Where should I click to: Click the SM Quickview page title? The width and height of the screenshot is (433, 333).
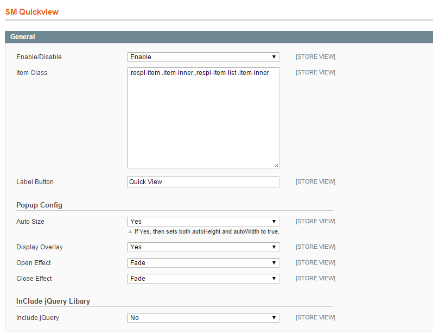(x=32, y=11)
